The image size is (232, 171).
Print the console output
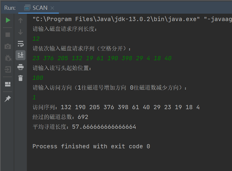click(20, 67)
